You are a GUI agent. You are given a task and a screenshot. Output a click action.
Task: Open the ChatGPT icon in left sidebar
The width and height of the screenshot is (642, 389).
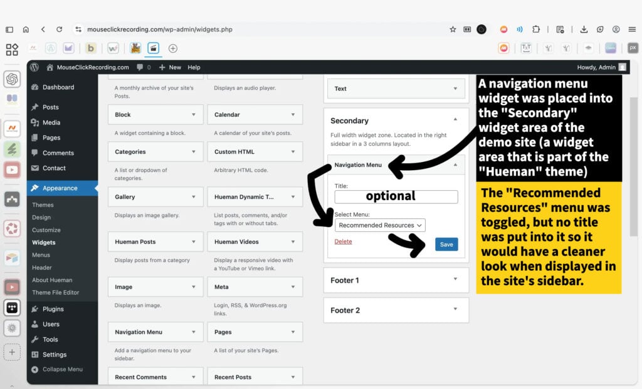[x=12, y=79]
